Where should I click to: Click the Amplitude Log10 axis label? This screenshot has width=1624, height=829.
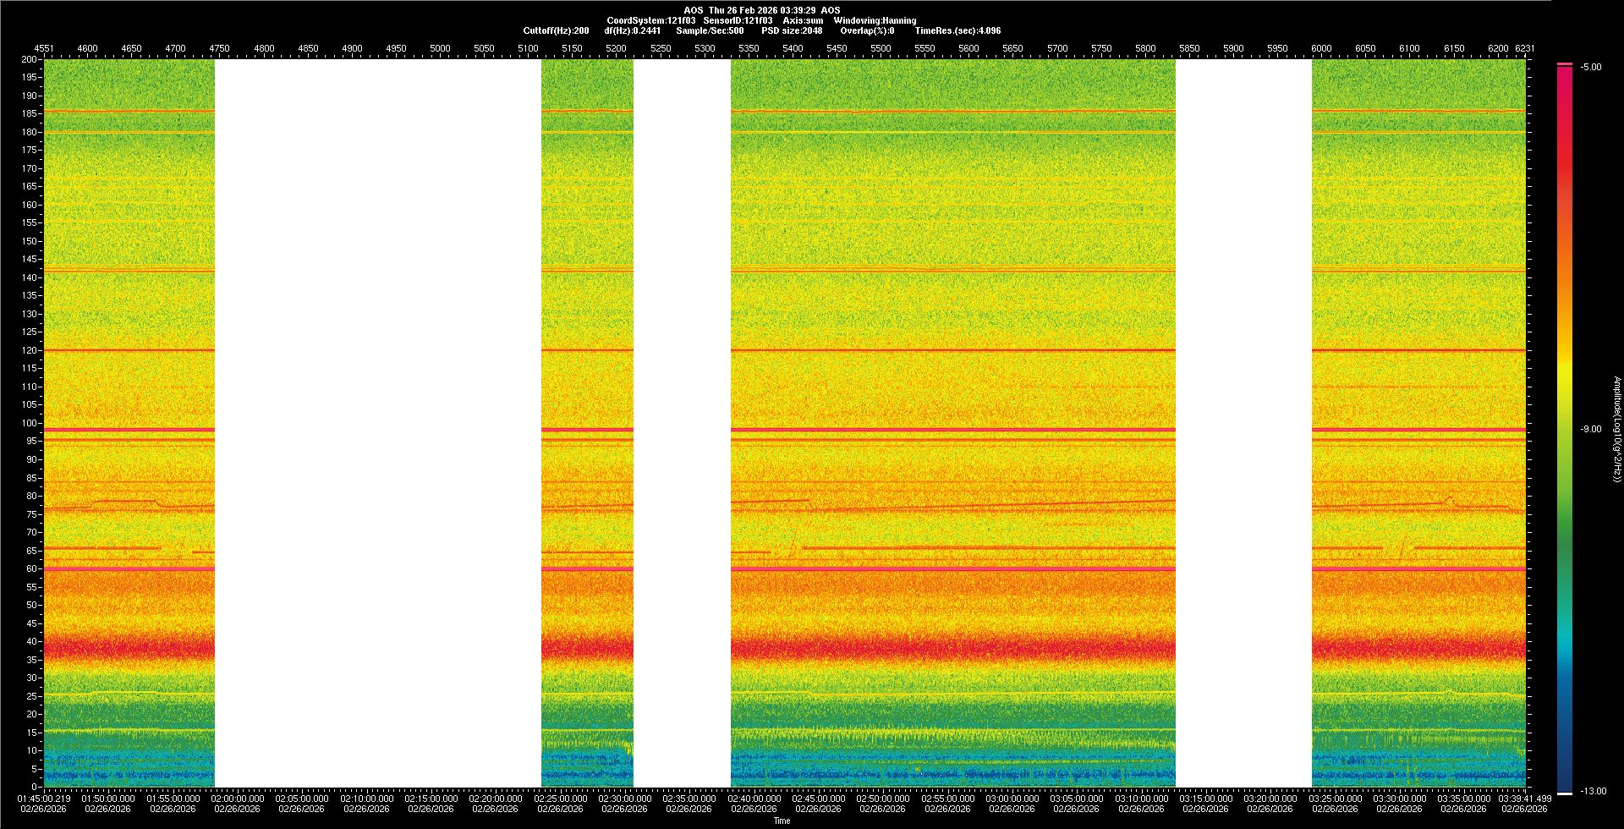click(1616, 430)
